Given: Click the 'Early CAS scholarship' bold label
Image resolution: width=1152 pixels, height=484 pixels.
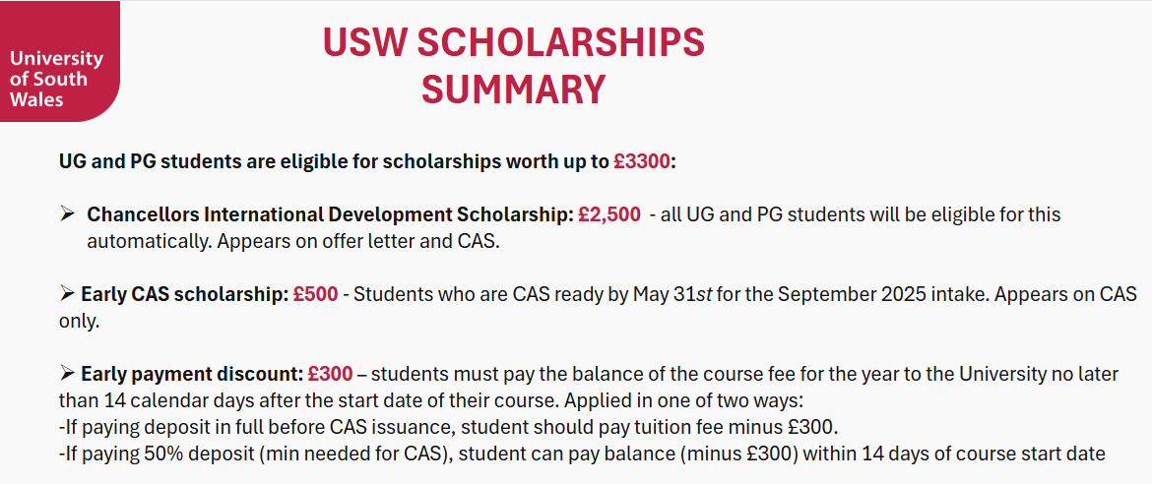Looking at the screenshot, I should [184, 295].
